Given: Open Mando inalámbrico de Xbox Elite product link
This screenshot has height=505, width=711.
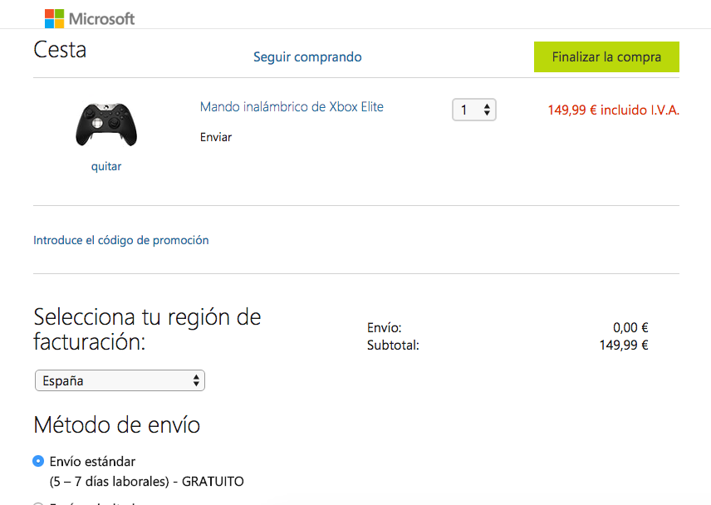Looking at the screenshot, I should coord(292,107).
